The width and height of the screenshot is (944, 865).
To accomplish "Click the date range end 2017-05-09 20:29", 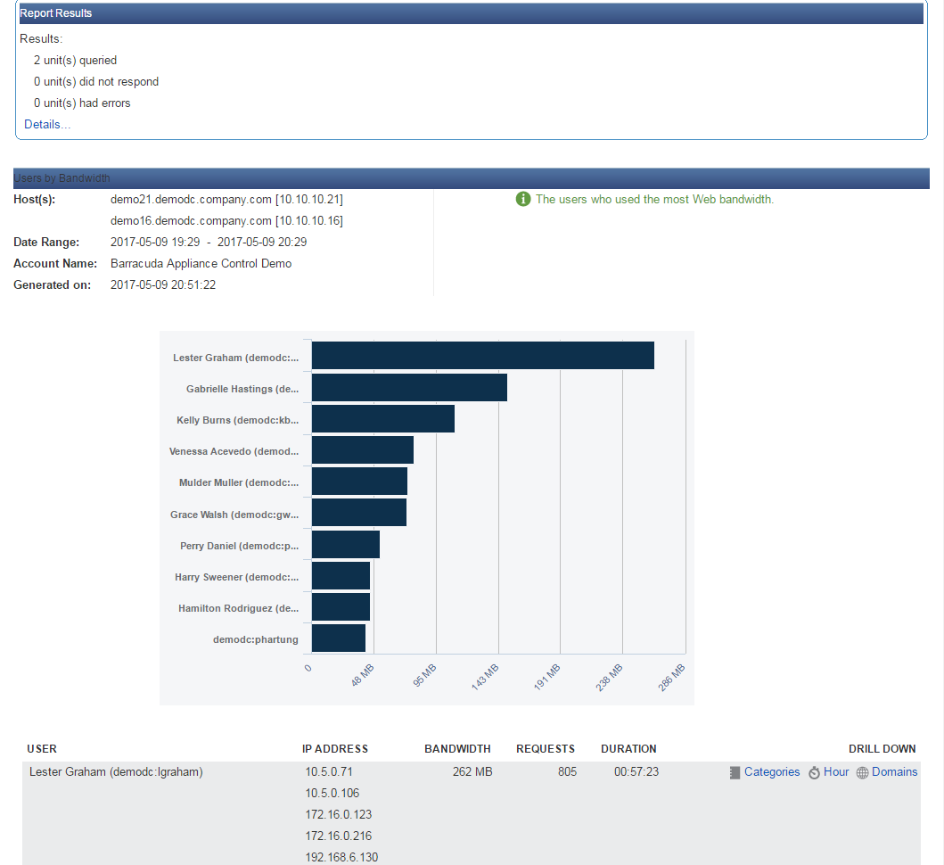I will (x=262, y=243).
